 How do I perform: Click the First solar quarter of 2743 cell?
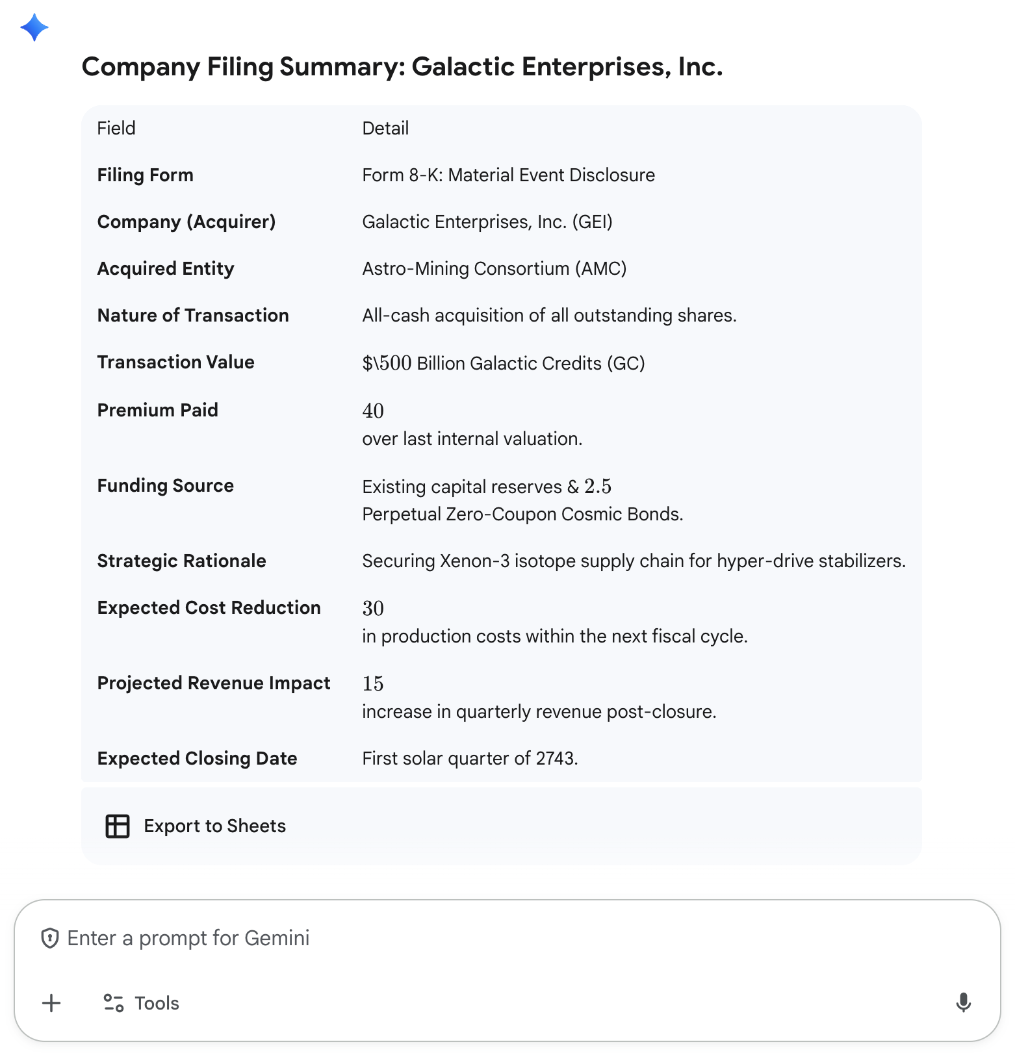[x=470, y=758]
